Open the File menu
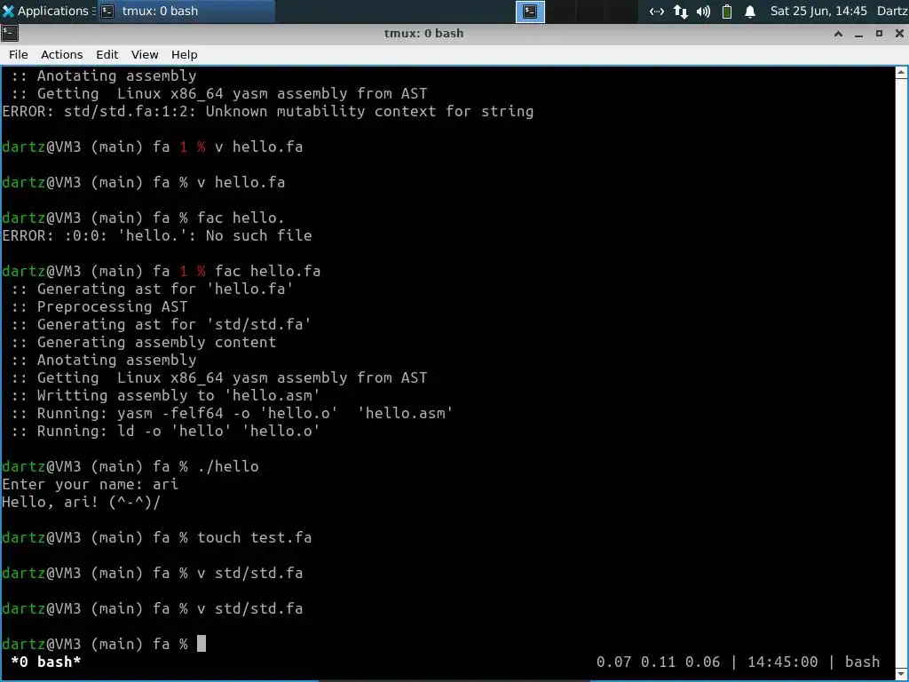 18,54
